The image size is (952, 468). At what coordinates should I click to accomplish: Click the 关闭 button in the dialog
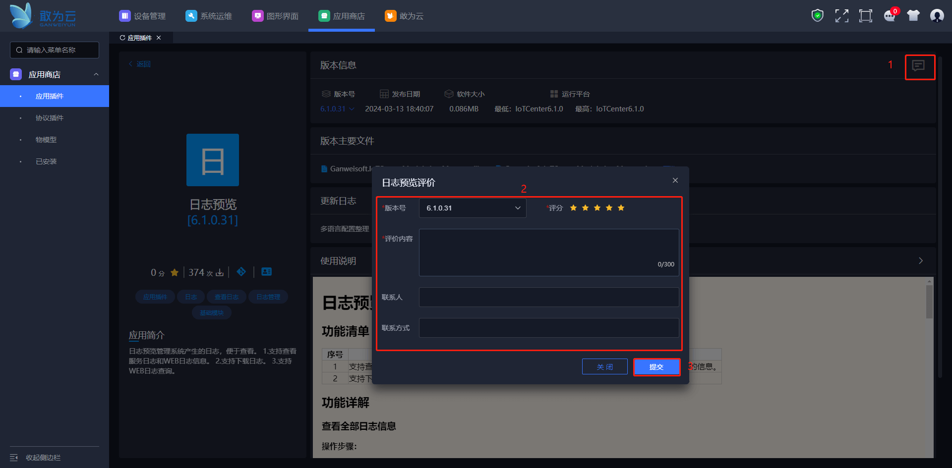pos(605,367)
